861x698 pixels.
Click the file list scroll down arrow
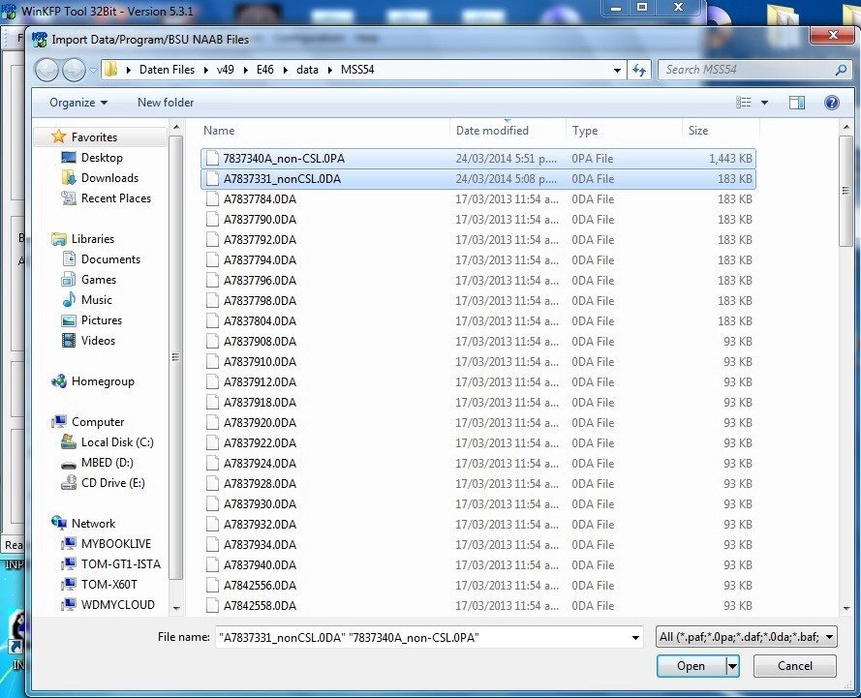click(846, 608)
